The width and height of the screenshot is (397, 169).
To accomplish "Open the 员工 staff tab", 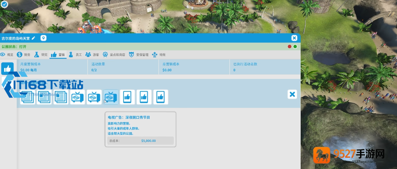I will pos(75,55).
